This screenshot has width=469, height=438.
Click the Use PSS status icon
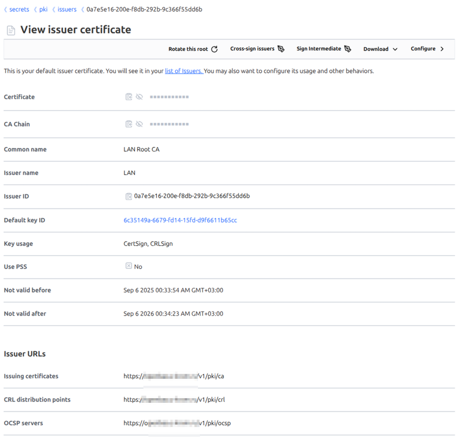[x=129, y=266]
